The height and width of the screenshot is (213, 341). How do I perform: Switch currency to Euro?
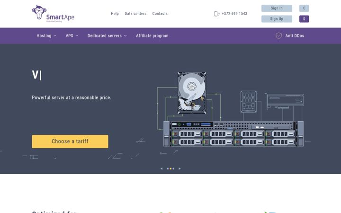(x=304, y=8)
